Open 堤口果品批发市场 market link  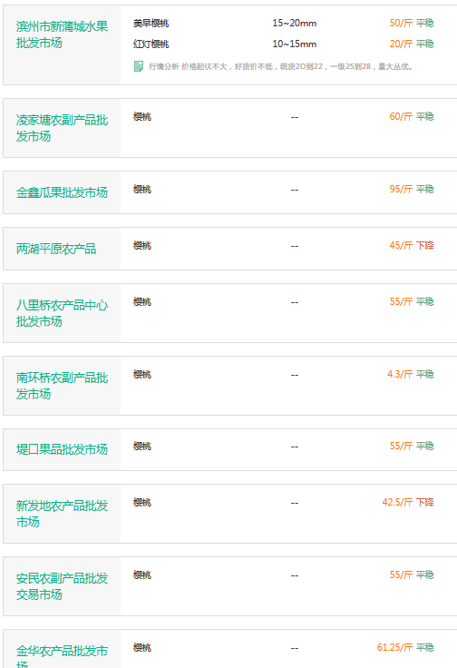[x=63, y=449]
